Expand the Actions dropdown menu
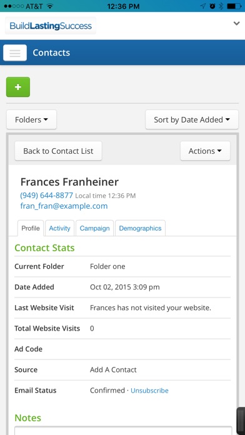 (x=205, y=151)
